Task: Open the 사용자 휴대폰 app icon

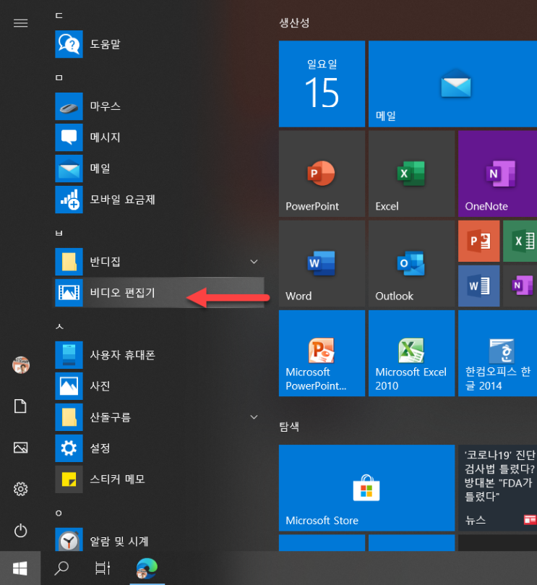Action: [x=69, y=355]
